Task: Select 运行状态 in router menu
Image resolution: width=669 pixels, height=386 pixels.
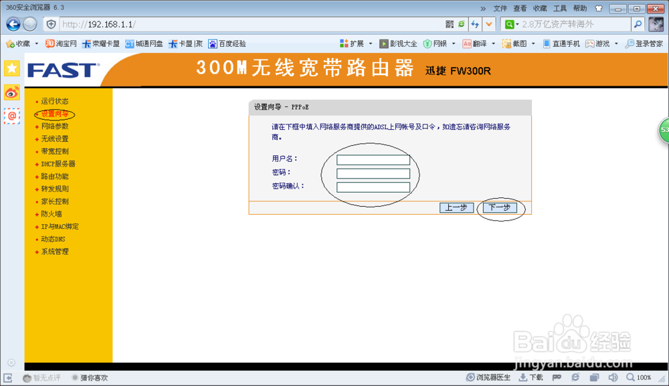Action: [55, 101]
